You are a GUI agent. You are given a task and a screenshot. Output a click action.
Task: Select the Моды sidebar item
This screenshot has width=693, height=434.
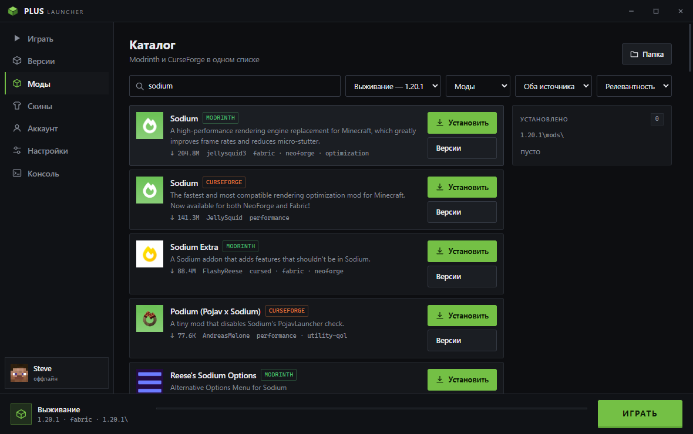(56, 83)
